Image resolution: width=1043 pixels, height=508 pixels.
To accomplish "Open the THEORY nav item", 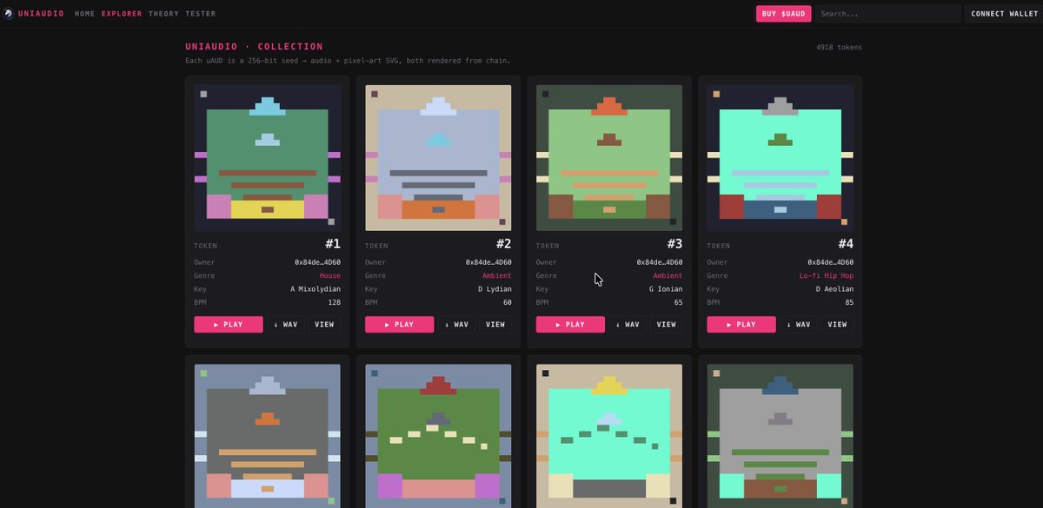I will coord(163,14).
